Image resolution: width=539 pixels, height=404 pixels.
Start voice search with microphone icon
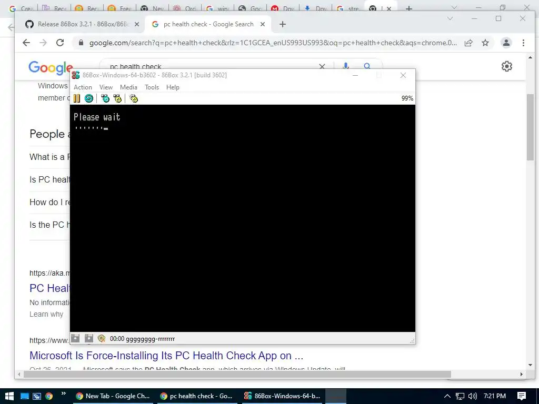click(x=346, y=66)
